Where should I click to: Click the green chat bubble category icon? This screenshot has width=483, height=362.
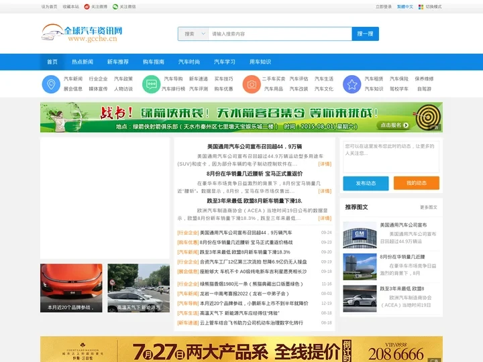[x=151, y=84]
